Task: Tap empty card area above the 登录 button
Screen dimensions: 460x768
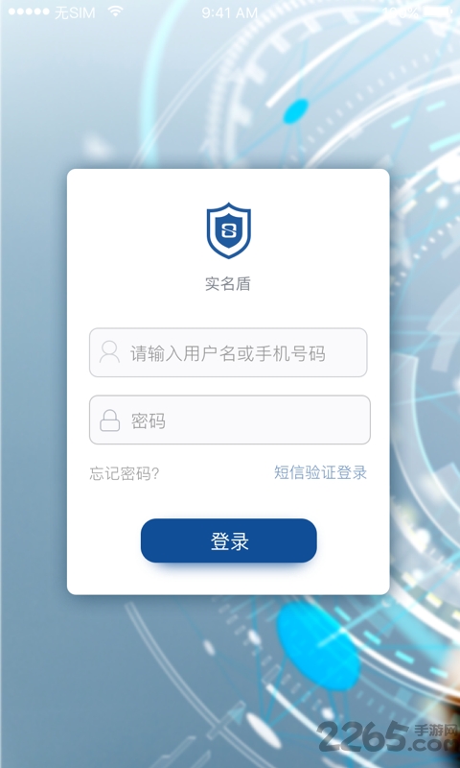Action: pyautogui.click(x=229, y=500)
